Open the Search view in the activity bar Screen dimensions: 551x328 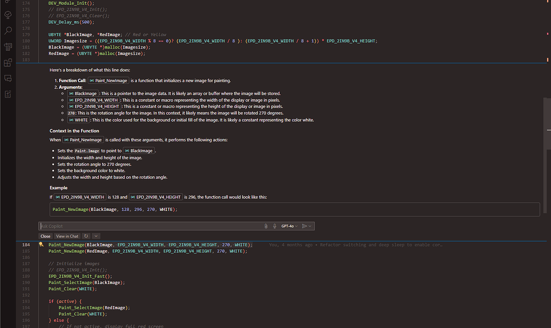[x=8, y=30]
